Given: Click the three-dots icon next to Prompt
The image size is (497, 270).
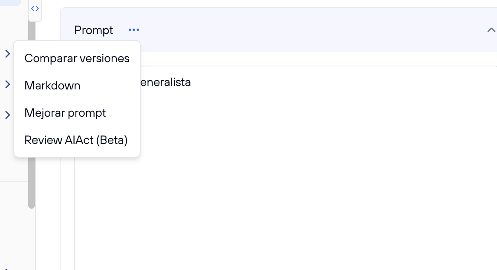Looking at the screenshot, I should pos(133,30).
